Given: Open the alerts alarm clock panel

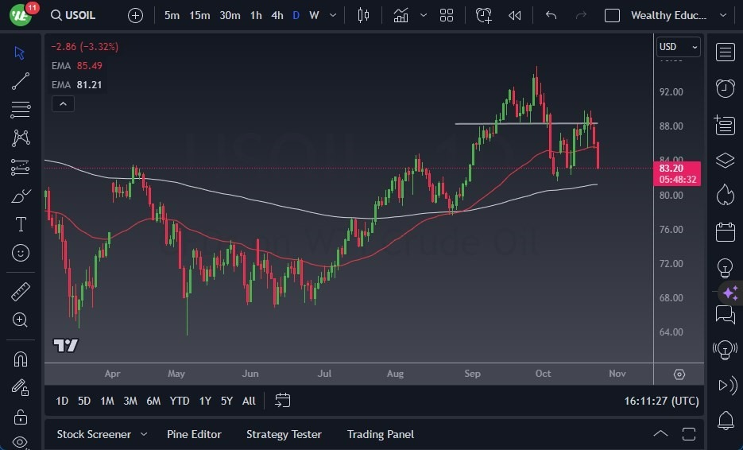Looking at the screenshot, I should tap(725, 87).
